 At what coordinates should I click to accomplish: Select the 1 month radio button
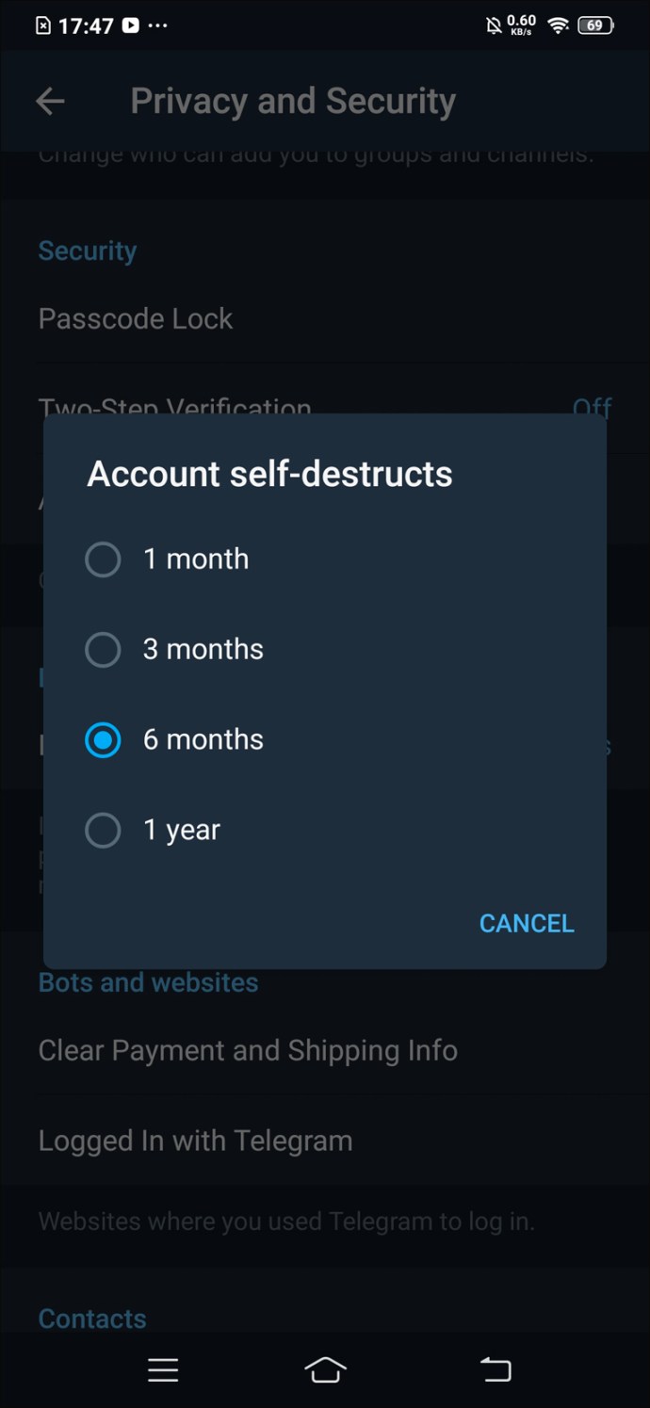103,559
